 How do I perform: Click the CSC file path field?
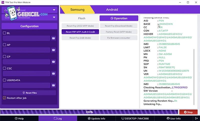pyautogui.click(x=26, y=73)
